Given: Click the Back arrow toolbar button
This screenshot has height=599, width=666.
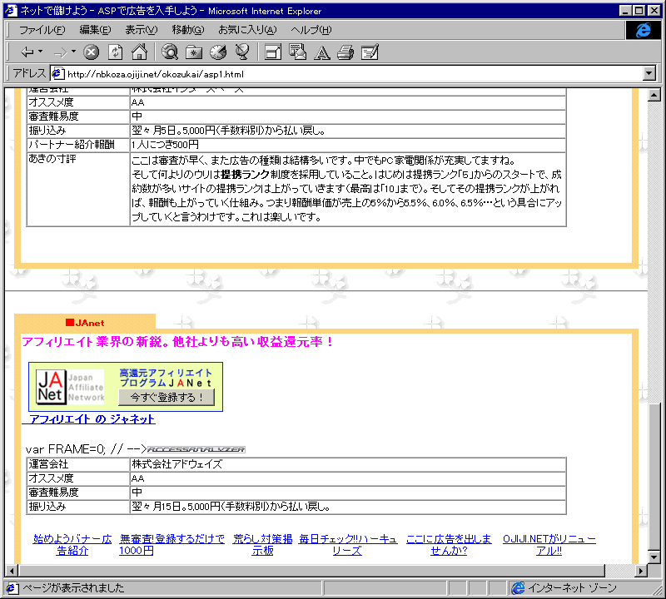Looking at the screenshot, I should tap(27, 52).
